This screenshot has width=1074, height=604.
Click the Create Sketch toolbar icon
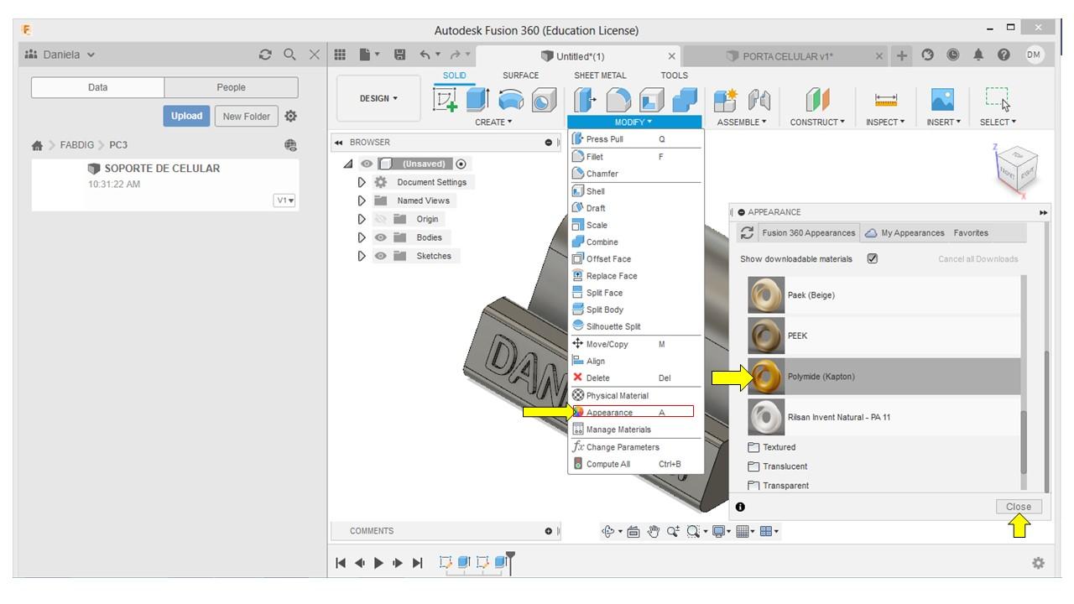point(445,100)
